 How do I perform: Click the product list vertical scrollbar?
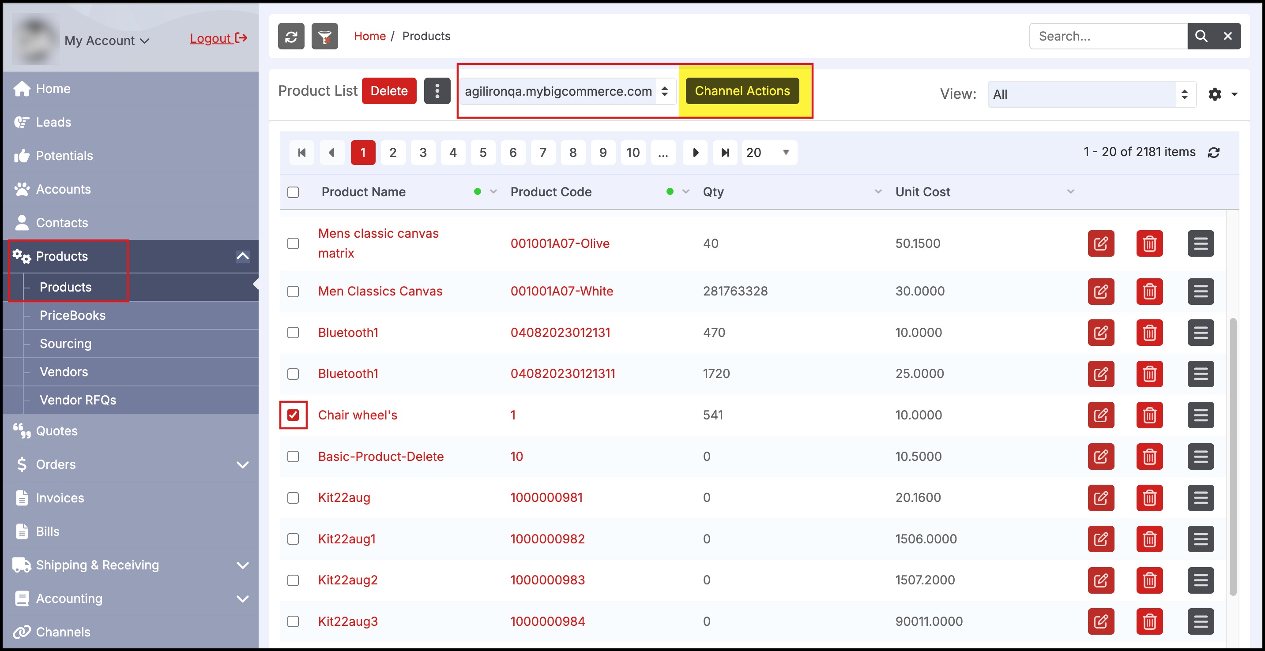1233,456
